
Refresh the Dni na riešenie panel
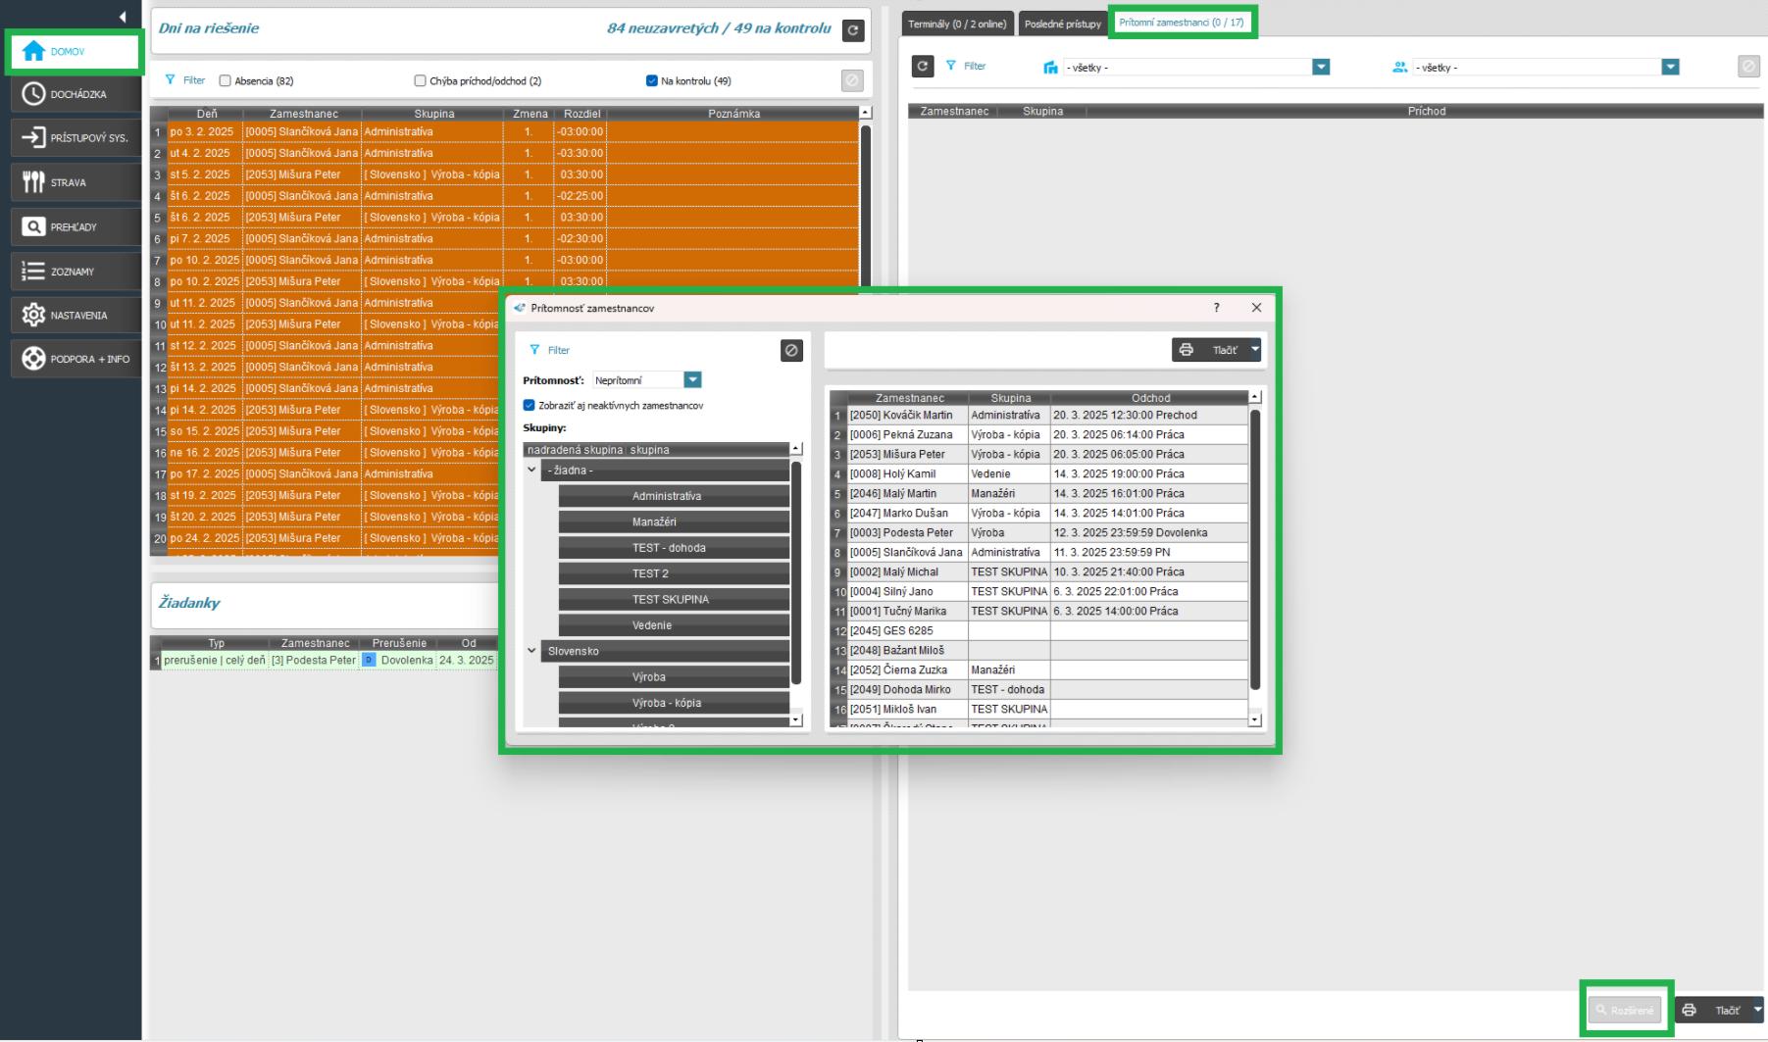click(853, 30)
